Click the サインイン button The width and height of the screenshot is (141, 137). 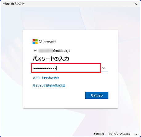tap(97, 95)
